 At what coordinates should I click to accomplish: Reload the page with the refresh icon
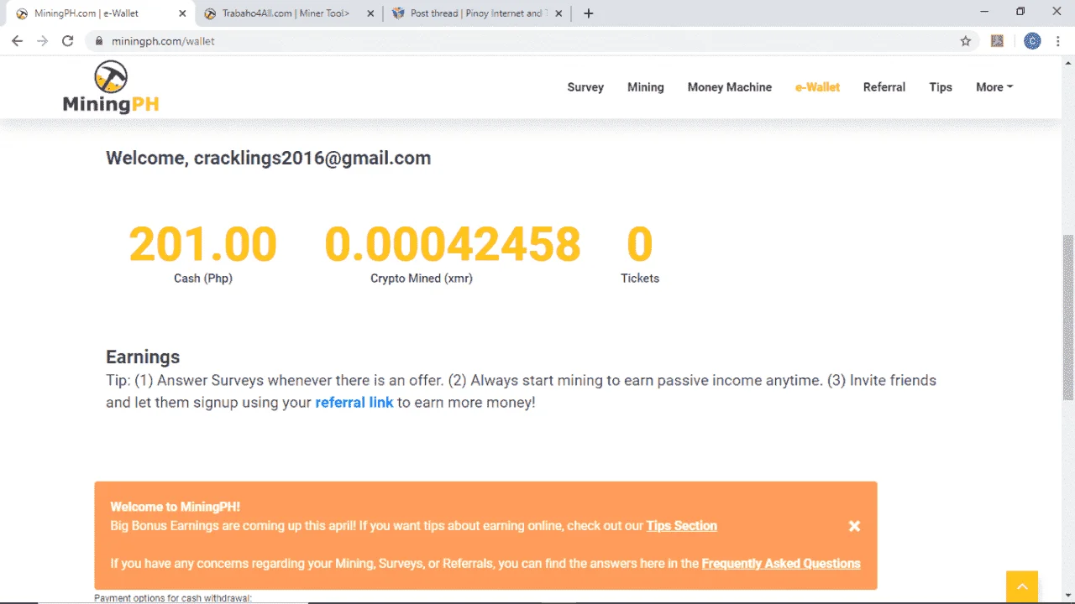point(68,41)
